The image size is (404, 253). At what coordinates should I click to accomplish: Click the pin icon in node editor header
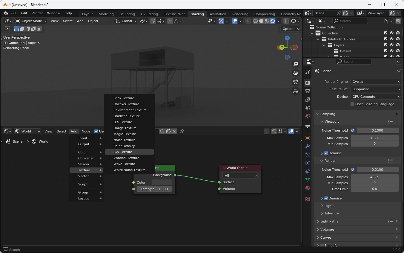tap(182, 131)
